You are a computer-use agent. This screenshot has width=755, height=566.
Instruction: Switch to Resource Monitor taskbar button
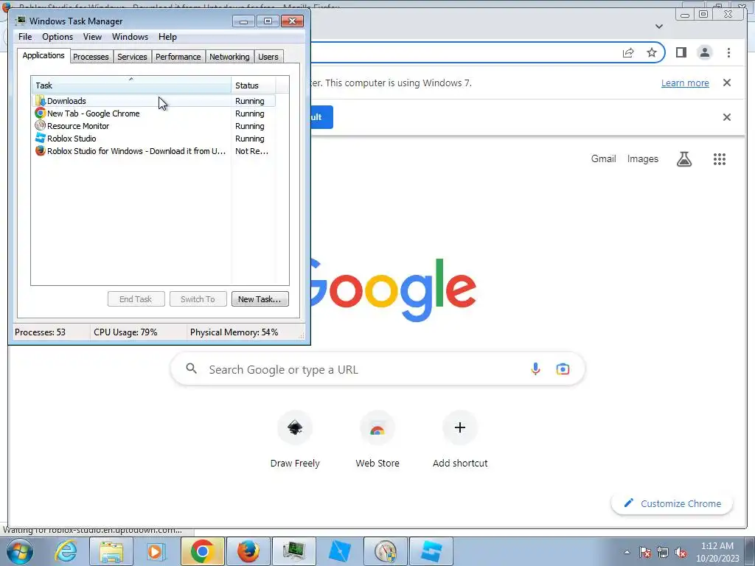tap(385, 551)
